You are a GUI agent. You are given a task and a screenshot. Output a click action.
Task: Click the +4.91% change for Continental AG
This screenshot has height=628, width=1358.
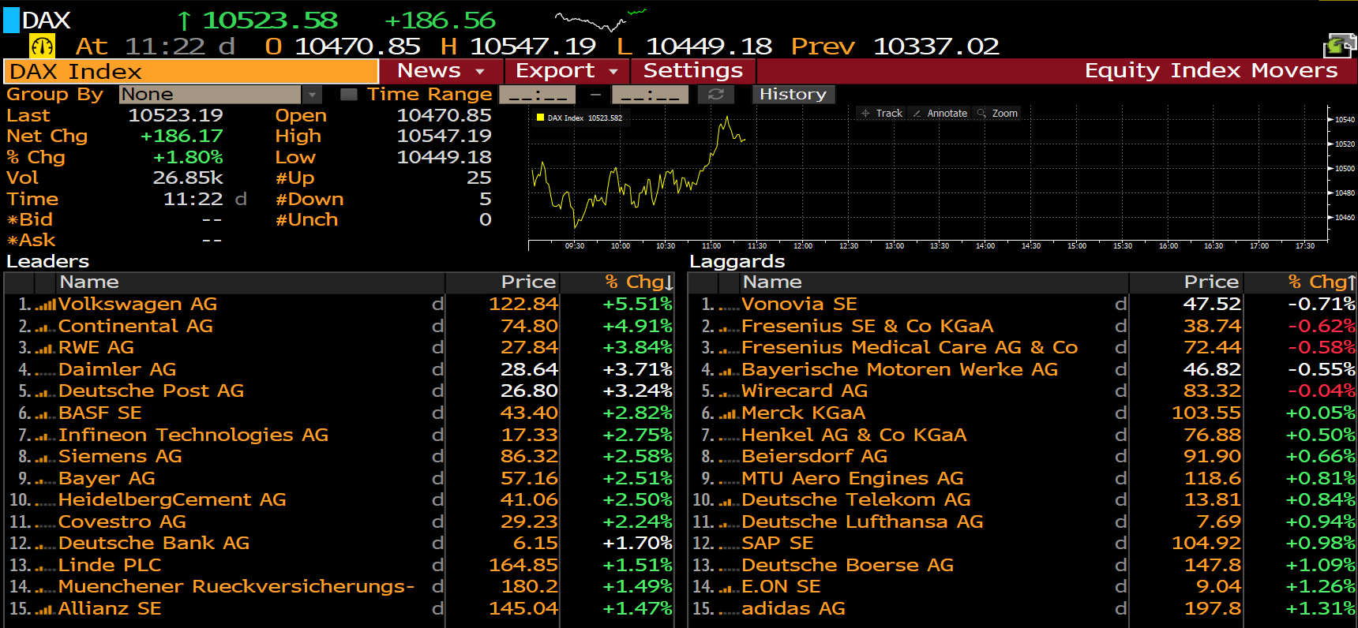point(637,327)
